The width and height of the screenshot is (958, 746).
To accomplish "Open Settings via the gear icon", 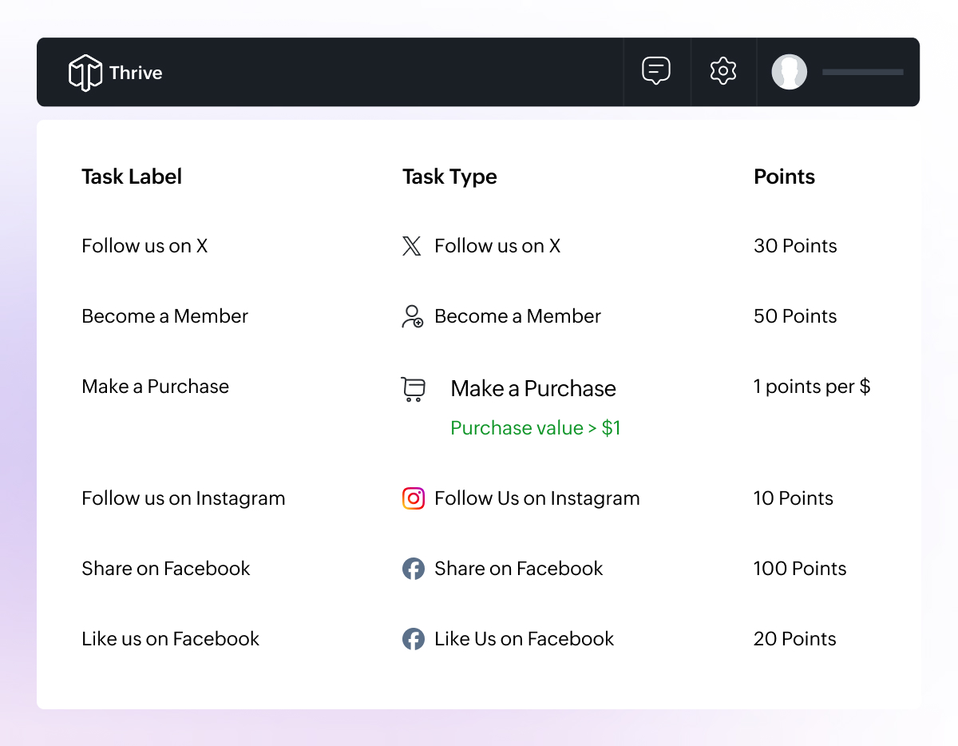I will point(723,71).
